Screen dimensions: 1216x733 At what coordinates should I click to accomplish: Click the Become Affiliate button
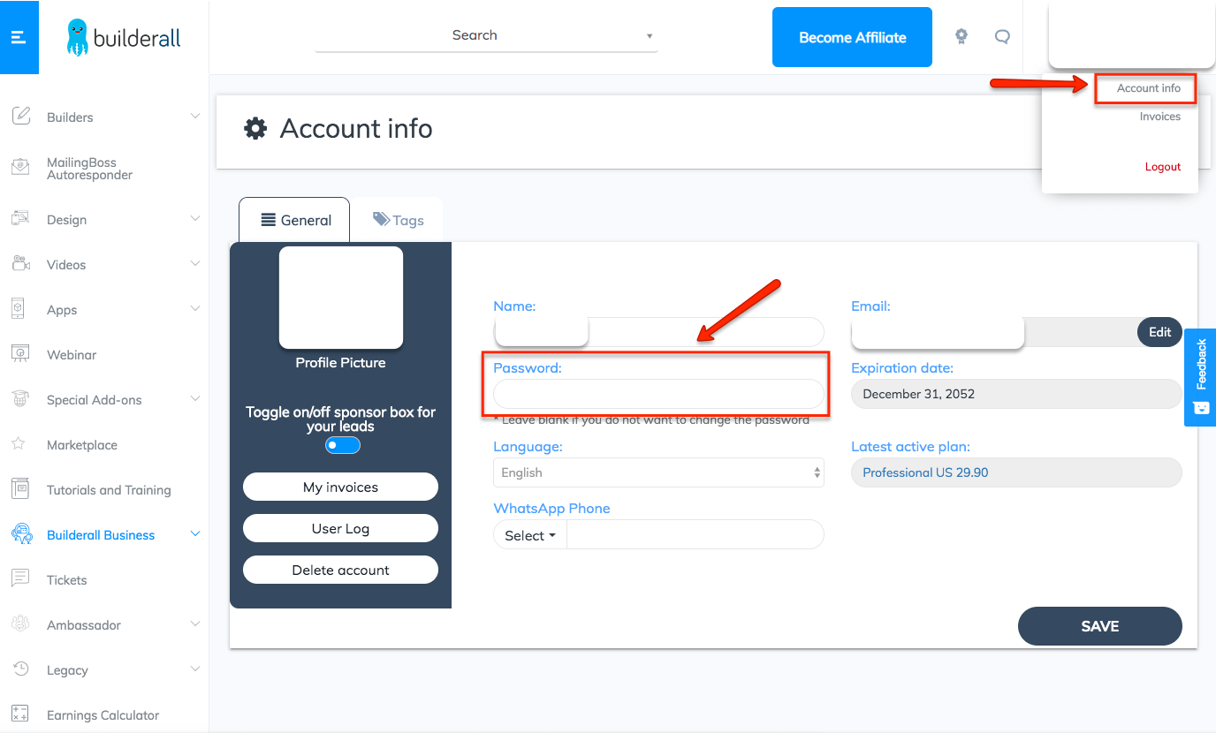(x=852, y=37)
